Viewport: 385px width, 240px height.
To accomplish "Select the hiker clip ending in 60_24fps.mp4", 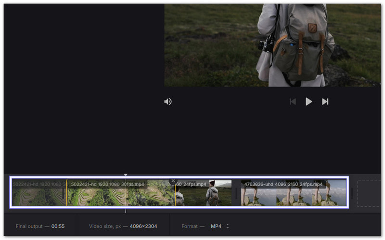I will pos(203,194).
